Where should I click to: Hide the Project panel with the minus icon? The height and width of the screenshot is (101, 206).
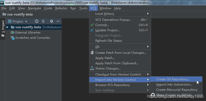point(58,21)
